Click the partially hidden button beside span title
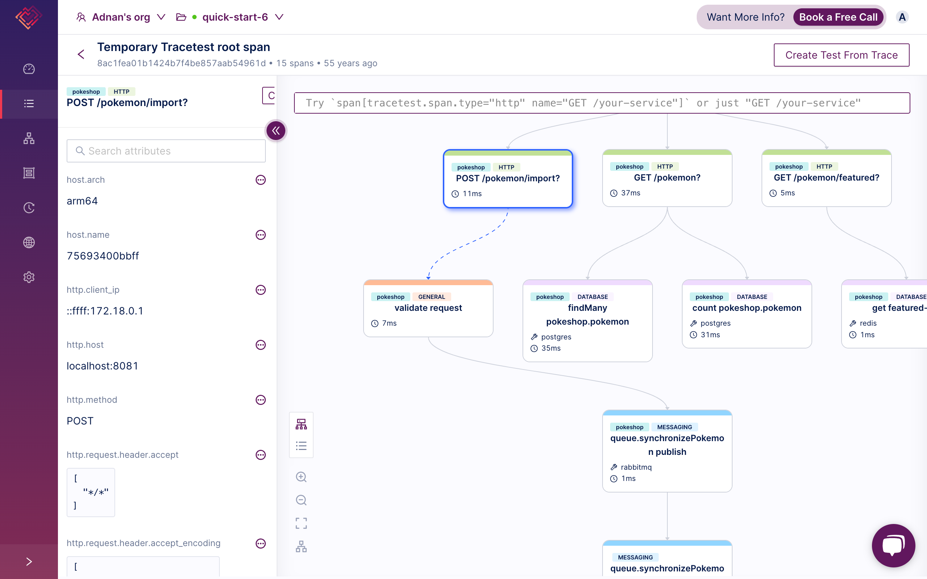 pyautogui.click(x=269, y=95)
